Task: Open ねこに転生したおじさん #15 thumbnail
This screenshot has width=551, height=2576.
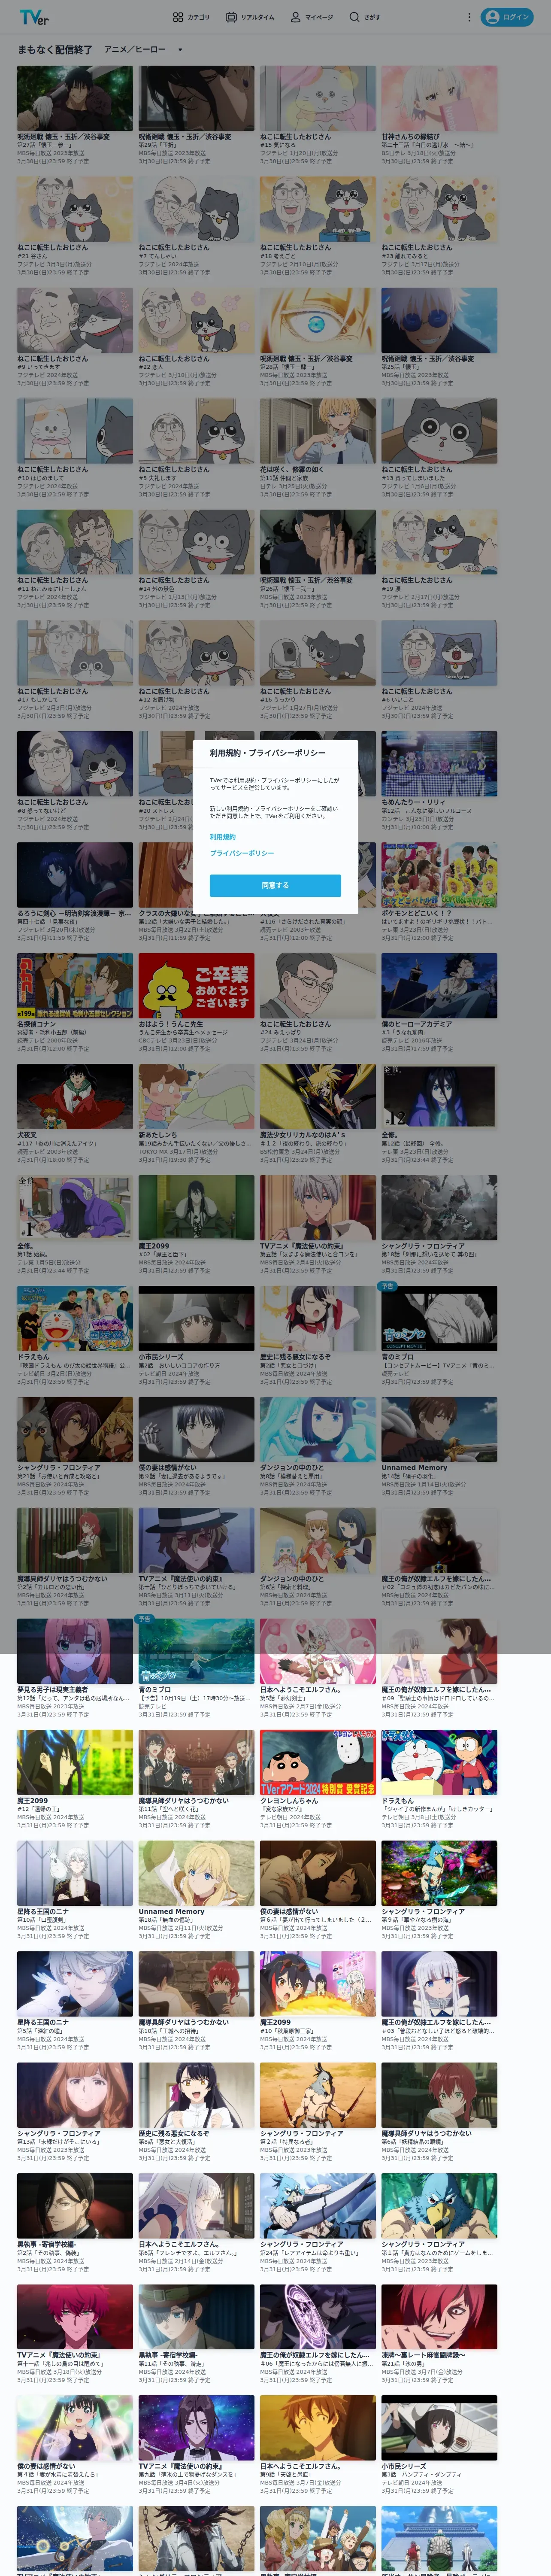Action: (318, 98)
